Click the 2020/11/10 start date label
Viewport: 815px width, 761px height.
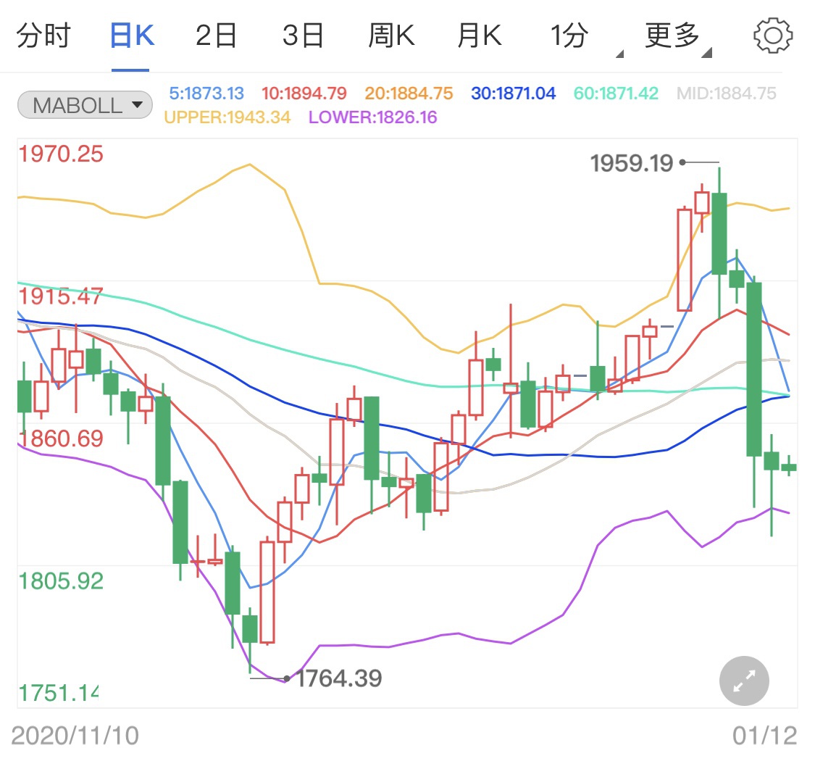pyautogui.click(x=75, y=736)
